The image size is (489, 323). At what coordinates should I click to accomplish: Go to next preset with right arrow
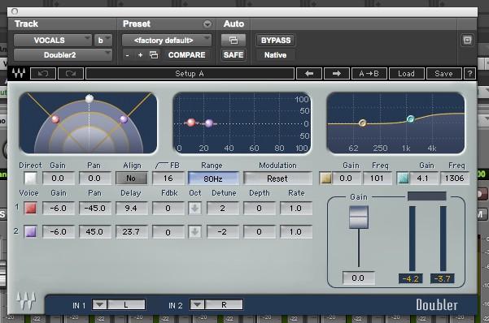337,74
